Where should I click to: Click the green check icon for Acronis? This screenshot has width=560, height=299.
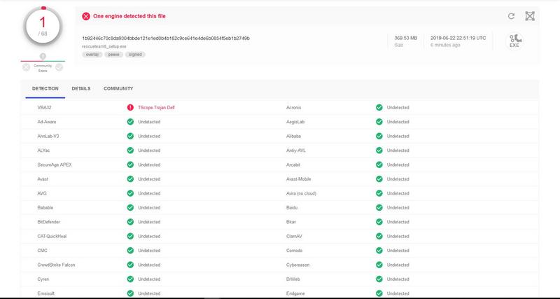tap(379, 108)
